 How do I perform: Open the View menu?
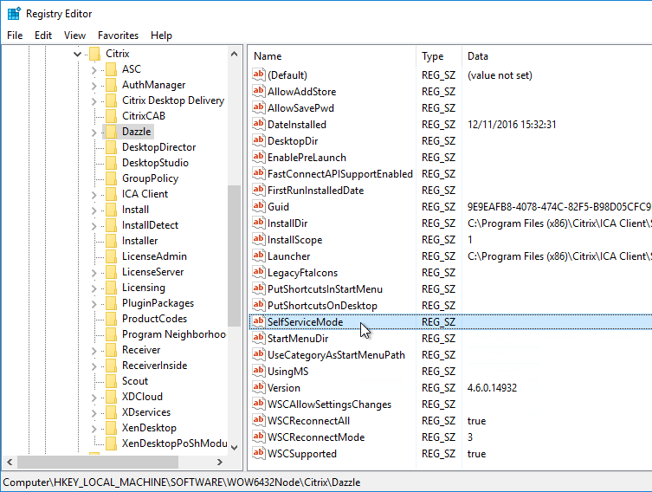[74, 36]
